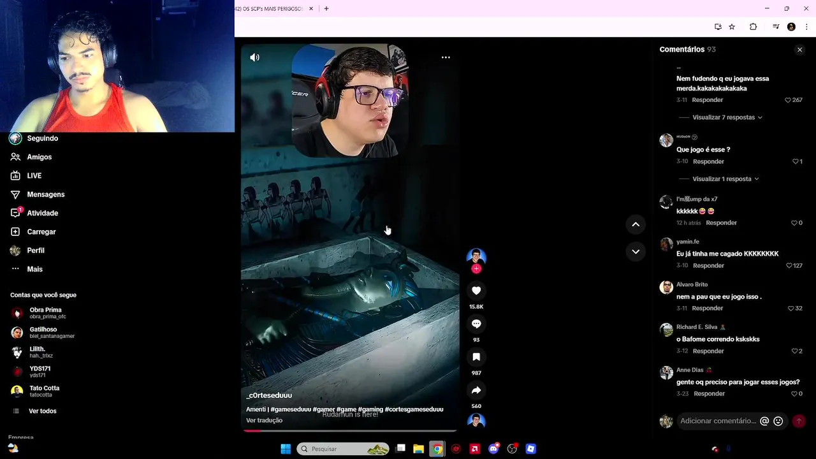This screenshot has height=459, width=816.
Task: Like Alvaro Brito's comment with heart
Action: 791,309
